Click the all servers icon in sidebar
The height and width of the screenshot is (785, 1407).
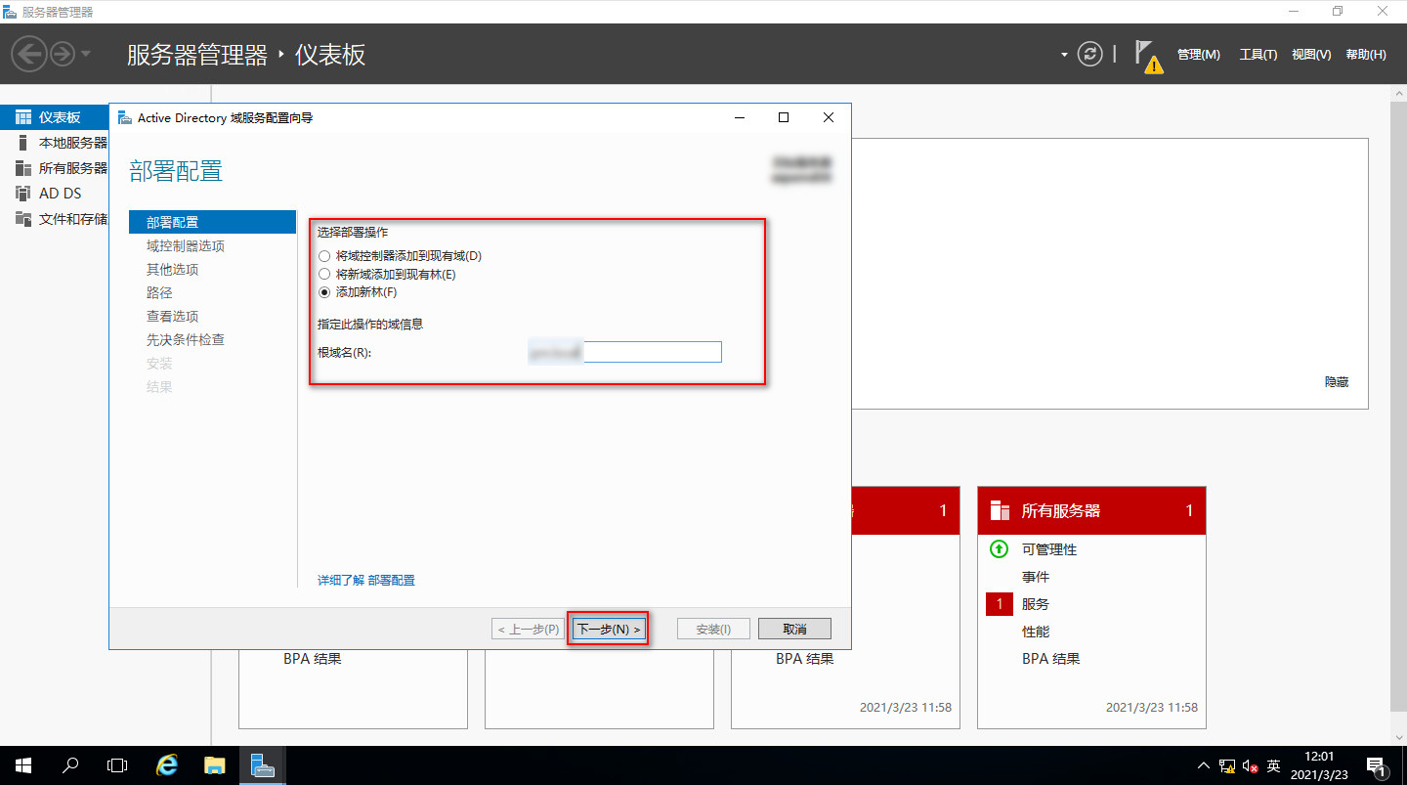pyautogui.click(x=23, y=168)
